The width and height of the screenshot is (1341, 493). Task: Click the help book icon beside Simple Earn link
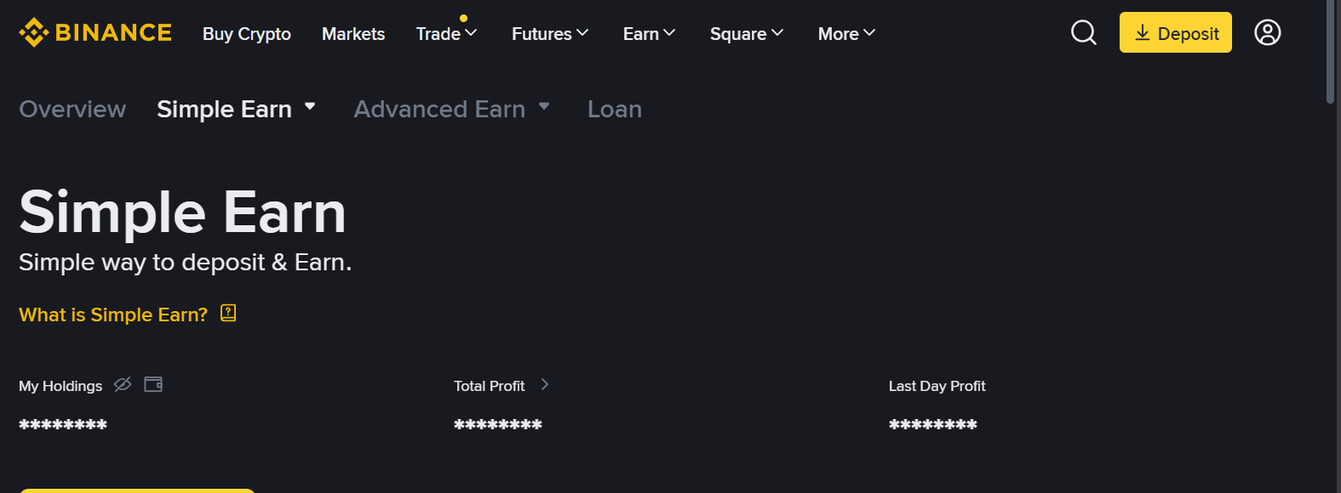[x=228, y=313]
